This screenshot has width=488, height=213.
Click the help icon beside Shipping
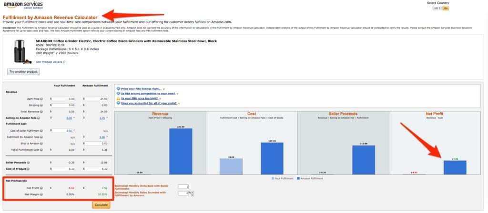[x=41, y=105]
